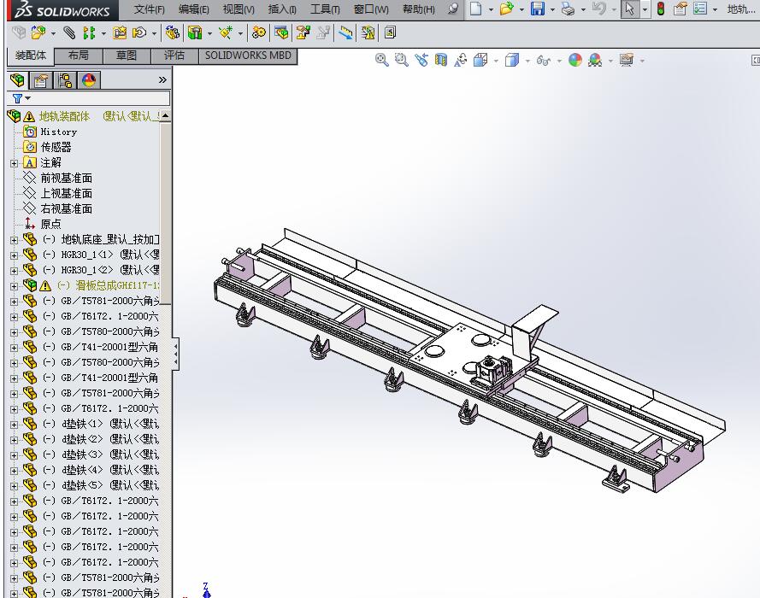Open the assembly performance evaluation warning icon
This screenshot has height=598, width=760.
click(368, 32)
